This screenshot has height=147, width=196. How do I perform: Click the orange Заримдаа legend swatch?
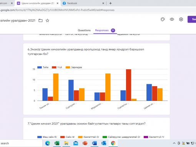coord(68,67)
